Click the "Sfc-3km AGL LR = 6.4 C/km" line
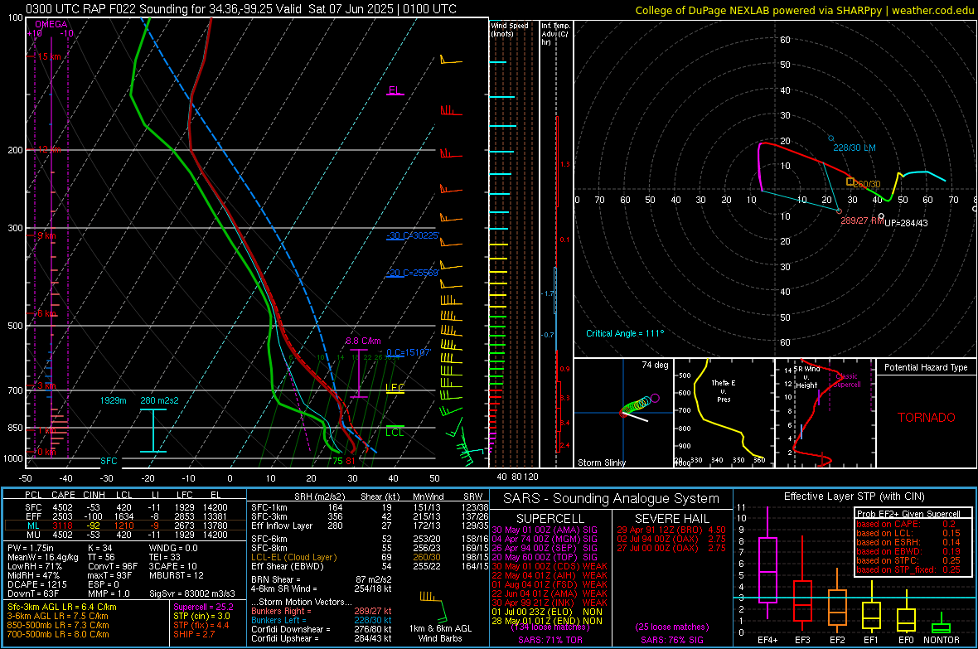 62,607
